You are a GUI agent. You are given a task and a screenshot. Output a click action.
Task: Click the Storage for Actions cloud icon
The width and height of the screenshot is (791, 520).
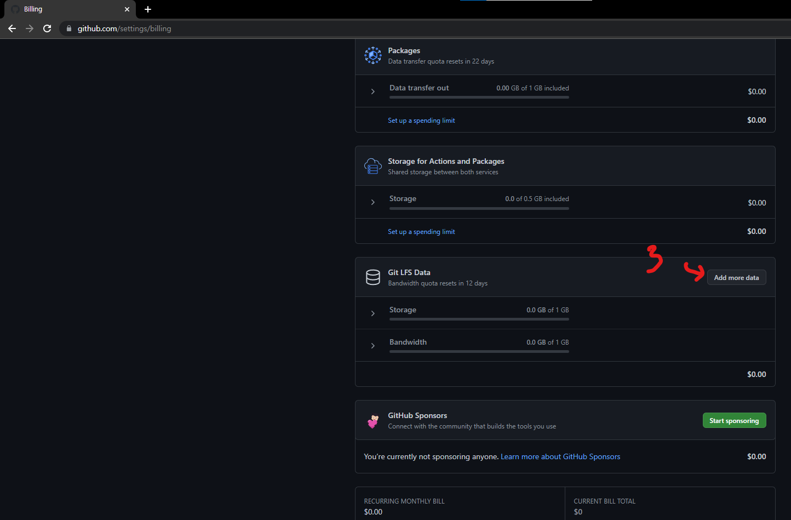[x=373, y=166]
